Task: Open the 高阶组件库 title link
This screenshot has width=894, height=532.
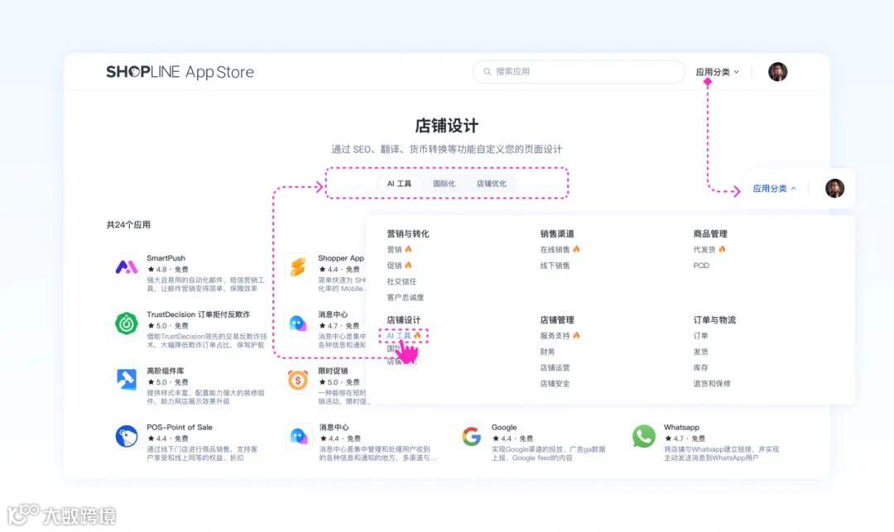Action: tap(166, 371)
